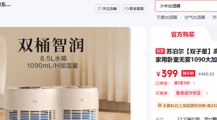Expand the chevron beside 最高返19京豆
The width and height of the screenshot is (217, 120).
pyautogui.click(x=207, y=93)
